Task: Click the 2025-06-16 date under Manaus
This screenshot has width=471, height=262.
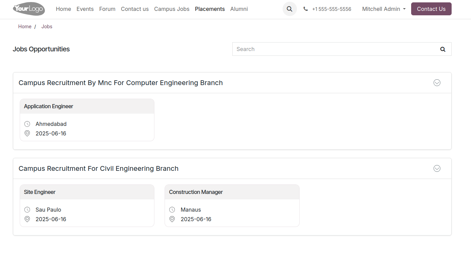Action: coord(196,219)
